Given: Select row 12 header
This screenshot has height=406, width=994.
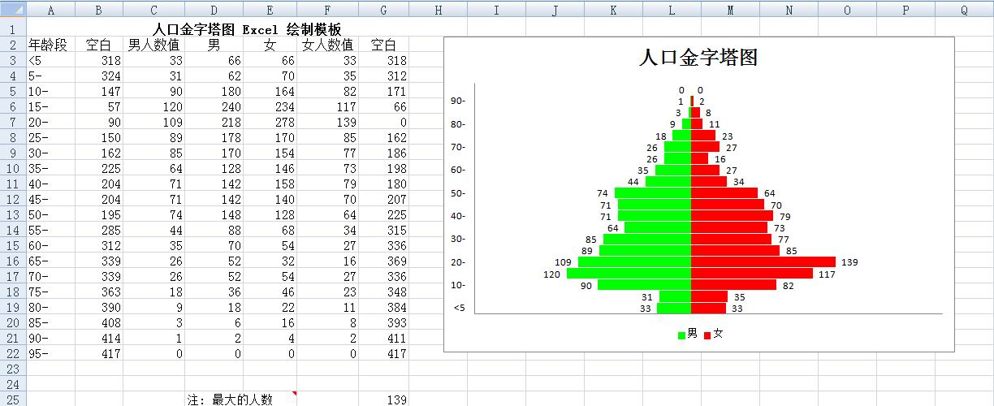Looking at the screenshot, I should [x=13, y=199].
